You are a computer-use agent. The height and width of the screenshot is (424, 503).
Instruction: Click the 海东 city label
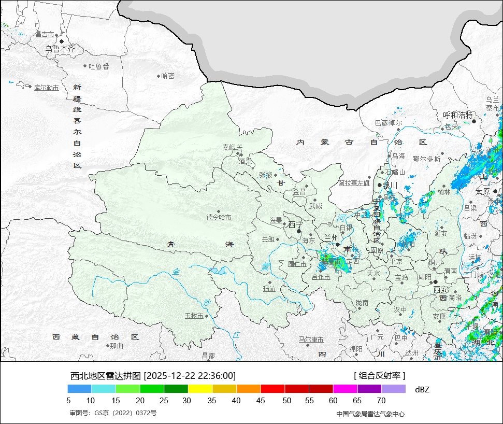click(x=309, y=241)
